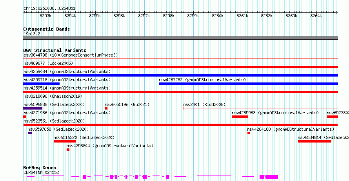This screenshot has width=349, height=181.
Task: Select the red bar under nsv6523561 (Sedlazeck2020)
Action: [x=180, y=125]
